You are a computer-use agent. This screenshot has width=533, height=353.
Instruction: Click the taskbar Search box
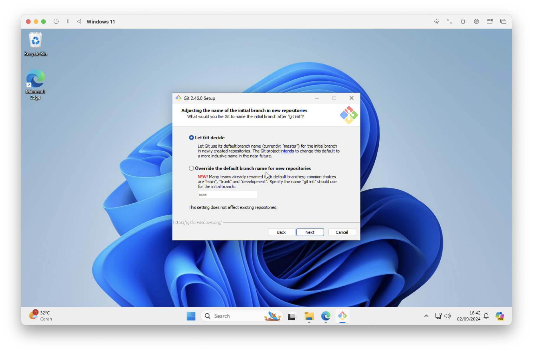[x=242, y=316]
